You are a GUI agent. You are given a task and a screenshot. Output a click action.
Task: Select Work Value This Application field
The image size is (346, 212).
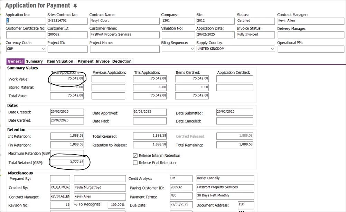[x=150, y=79]
